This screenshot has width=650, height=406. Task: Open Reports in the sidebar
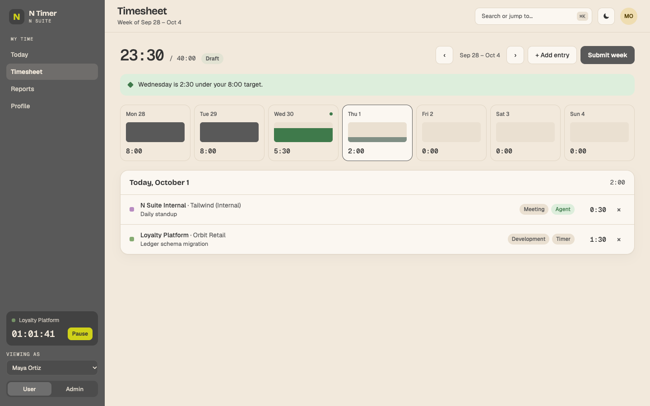52,89
